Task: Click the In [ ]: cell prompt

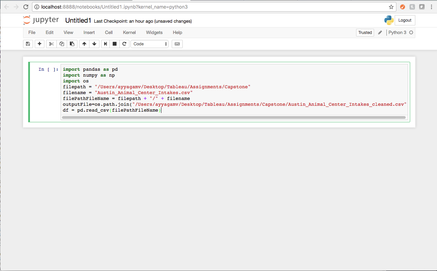Action: [48, 69]
